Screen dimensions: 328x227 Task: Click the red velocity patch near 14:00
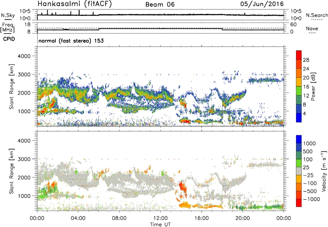click(182, 187)
